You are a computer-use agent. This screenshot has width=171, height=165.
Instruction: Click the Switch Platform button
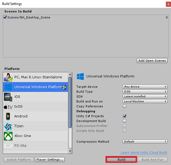[x=19, y=160]
